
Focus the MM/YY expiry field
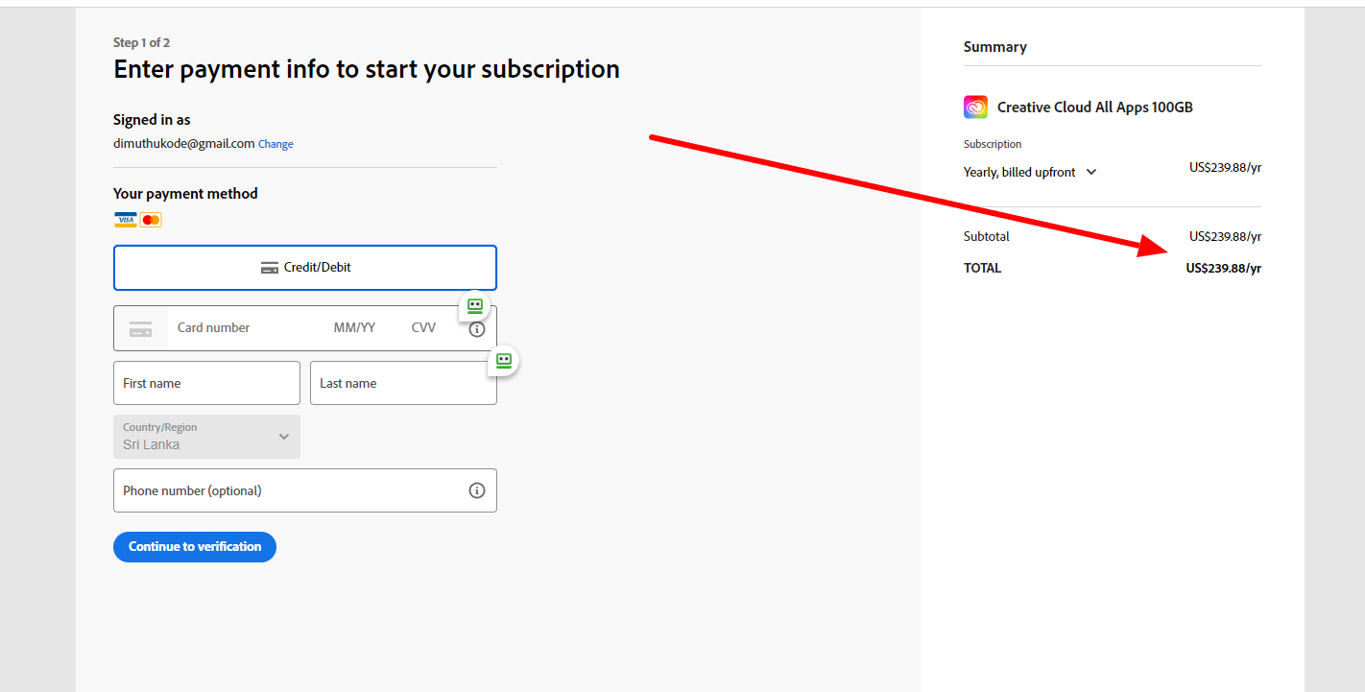[354, 328]
